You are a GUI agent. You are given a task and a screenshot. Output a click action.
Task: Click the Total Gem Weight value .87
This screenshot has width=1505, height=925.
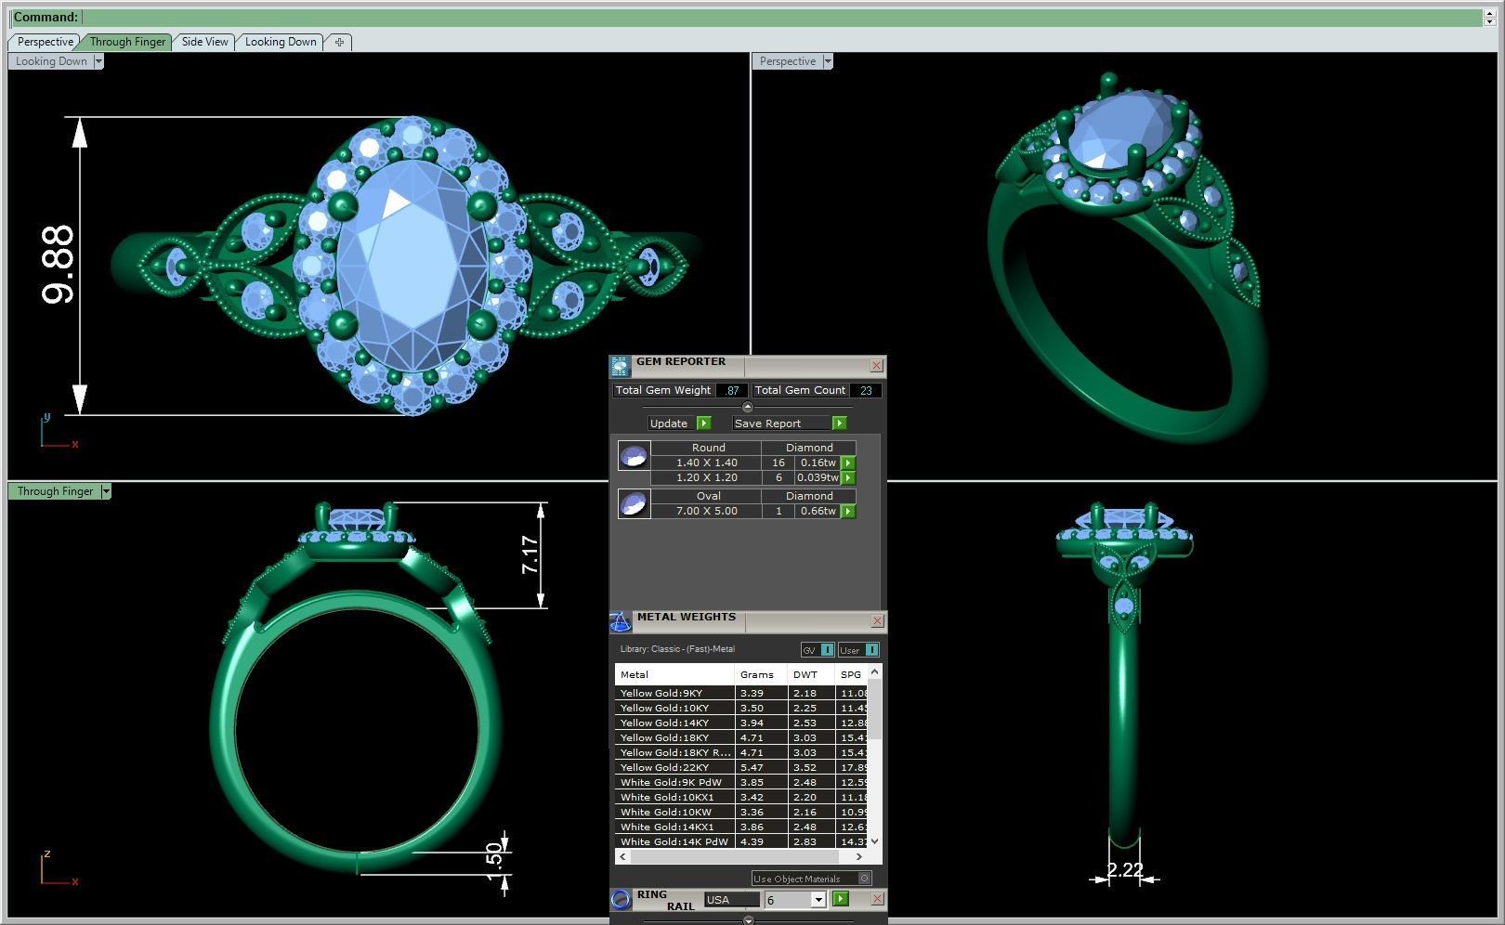(x=732, y=390)
